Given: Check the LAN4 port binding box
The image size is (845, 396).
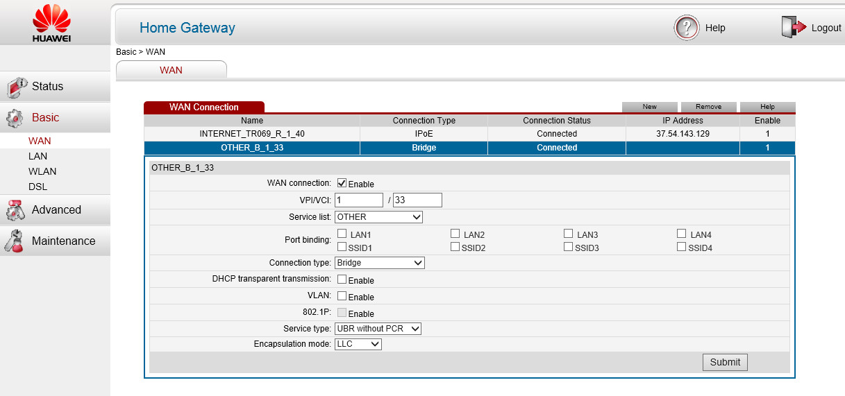Looking at the screenshot, I should pos(682,234).
